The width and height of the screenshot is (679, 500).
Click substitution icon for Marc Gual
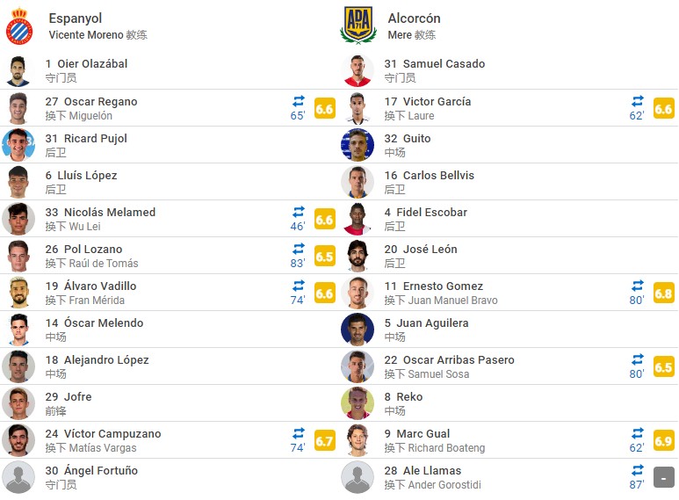pyautogui.click(x=638, y=433)
